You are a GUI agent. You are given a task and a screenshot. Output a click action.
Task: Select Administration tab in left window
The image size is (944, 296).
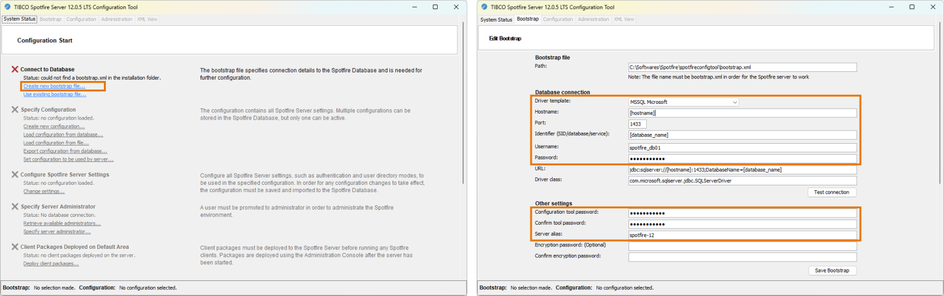[x=117, y=19]
